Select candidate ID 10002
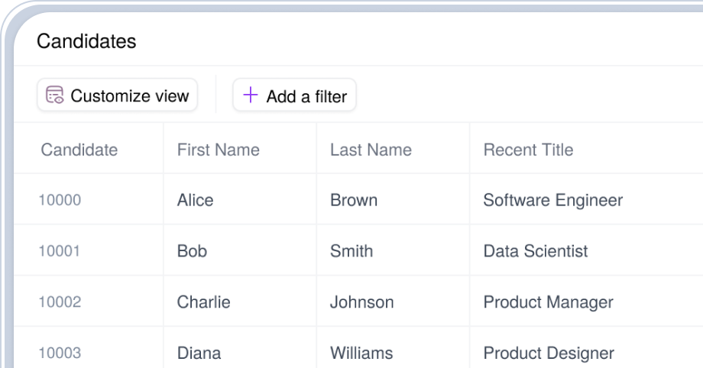703x368 pixels. click(x=60, y=302)
